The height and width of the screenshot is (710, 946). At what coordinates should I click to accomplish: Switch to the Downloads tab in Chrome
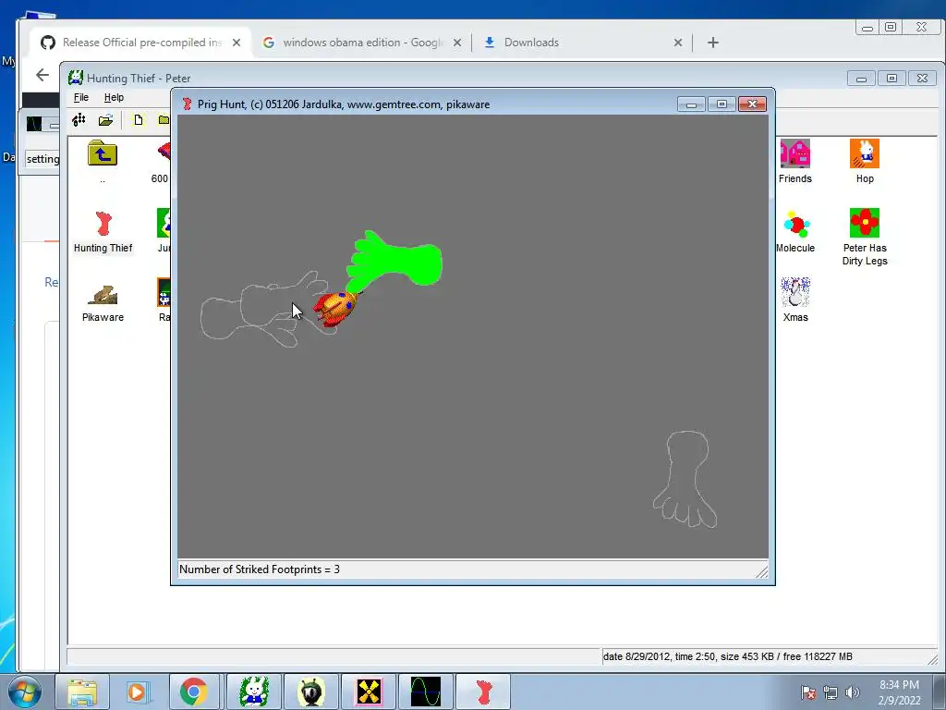click(x=531, y=43)
